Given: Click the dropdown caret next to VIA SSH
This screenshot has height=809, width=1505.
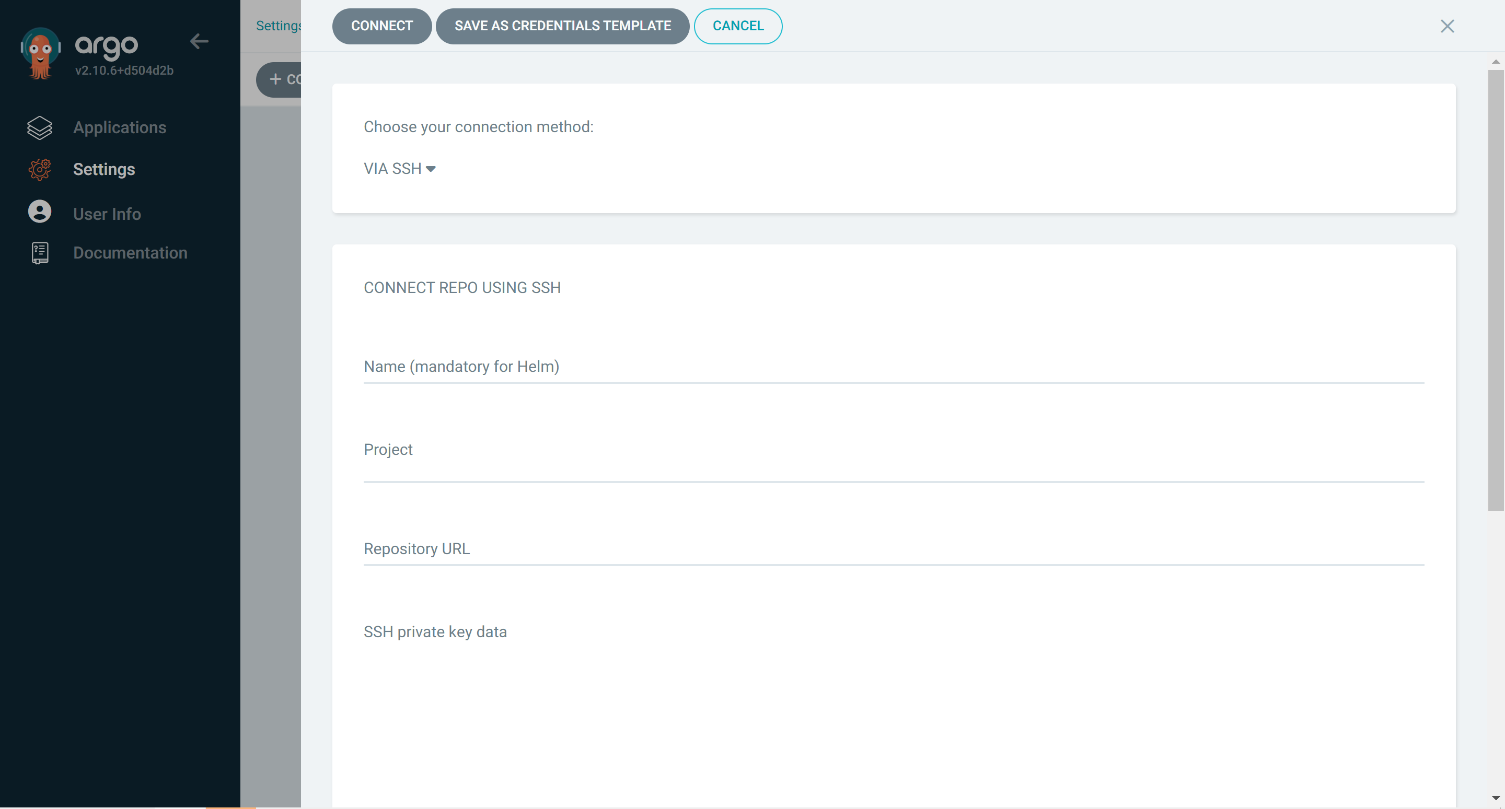Looking at the screenshot, I should (x=431, y=169).
